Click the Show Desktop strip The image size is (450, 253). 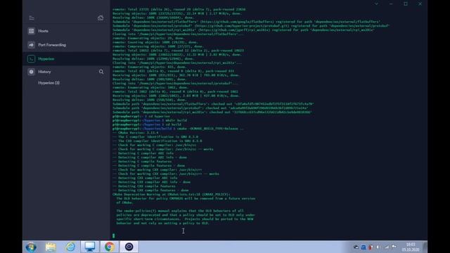425,247
